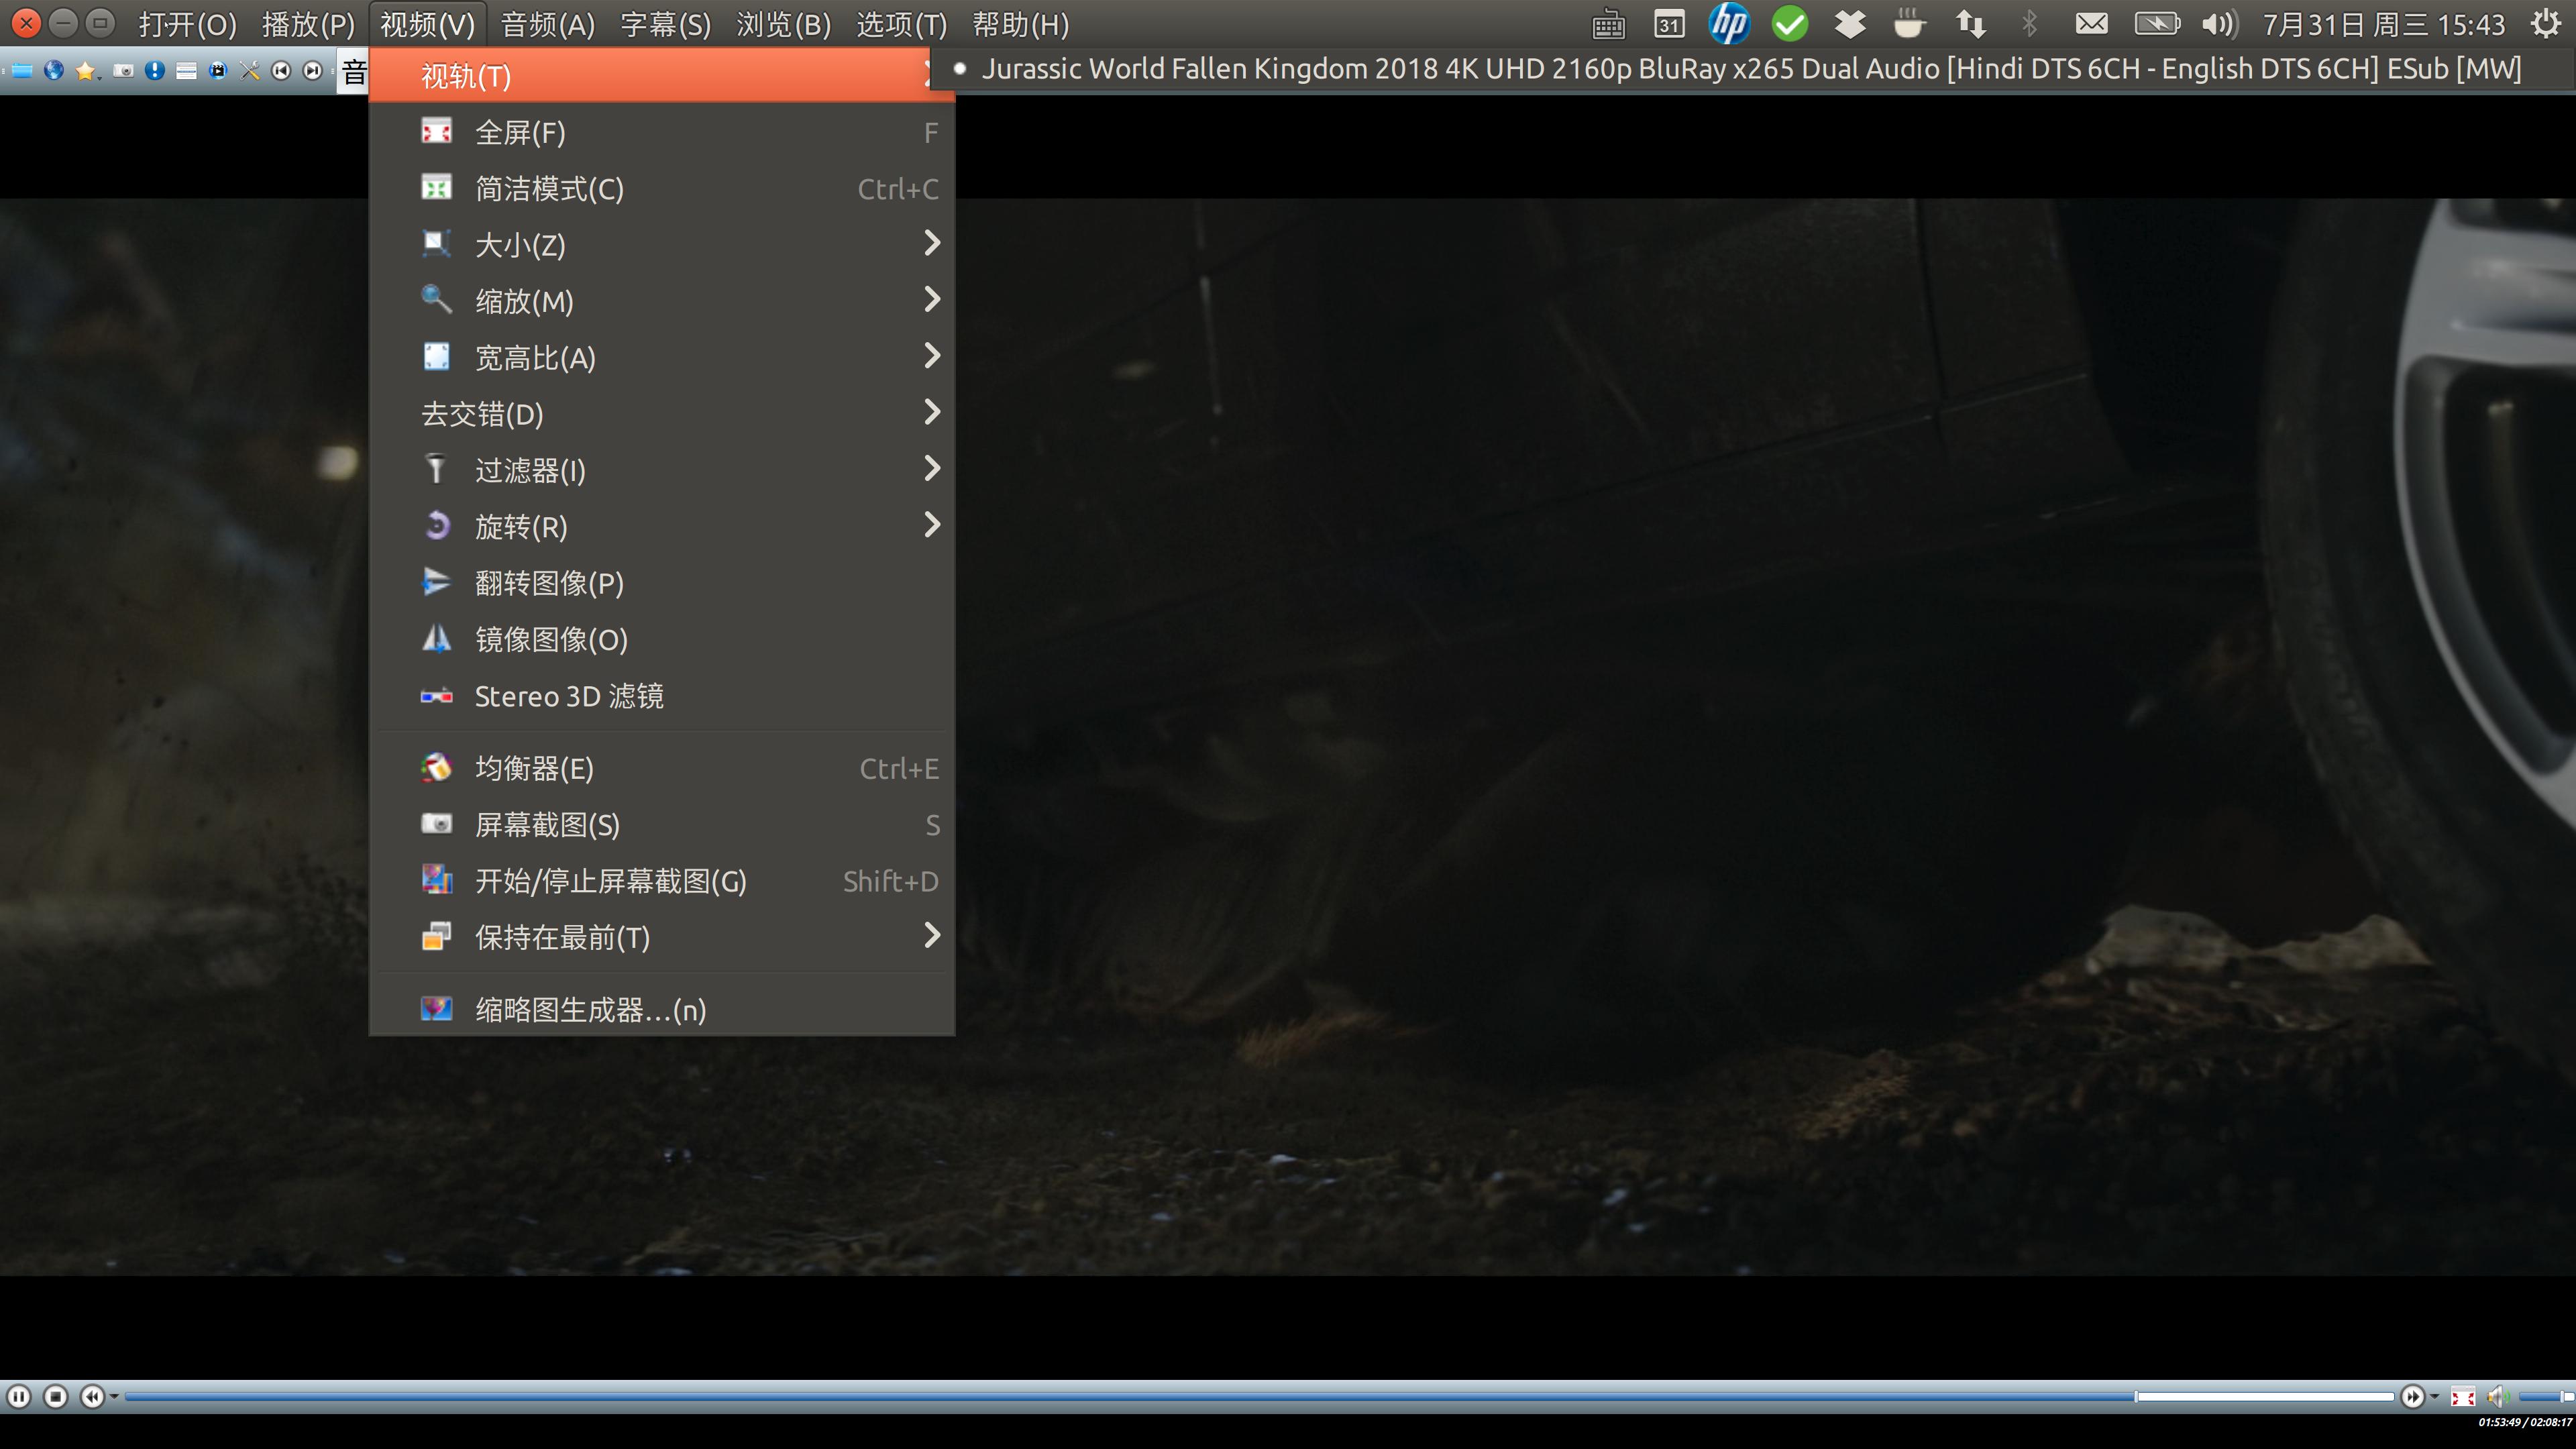The image size is (2576, 1449).
Task: Click the Caffeine coffee cup indicator
Action: [x=1909, y=24]
